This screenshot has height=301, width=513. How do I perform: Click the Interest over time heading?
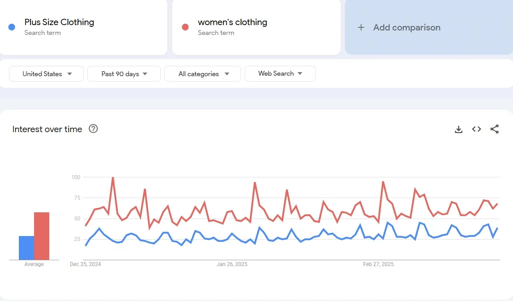[x=47, y=129]
